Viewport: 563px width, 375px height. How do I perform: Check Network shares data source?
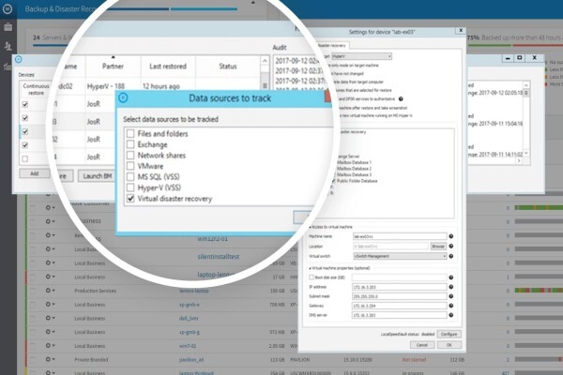pyautogui.click(x=130, y=155)
